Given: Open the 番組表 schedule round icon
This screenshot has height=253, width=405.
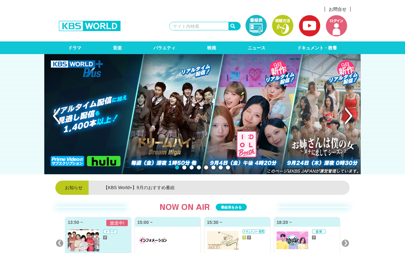Looking at the screenshot, I should click(x=256, y=26).
